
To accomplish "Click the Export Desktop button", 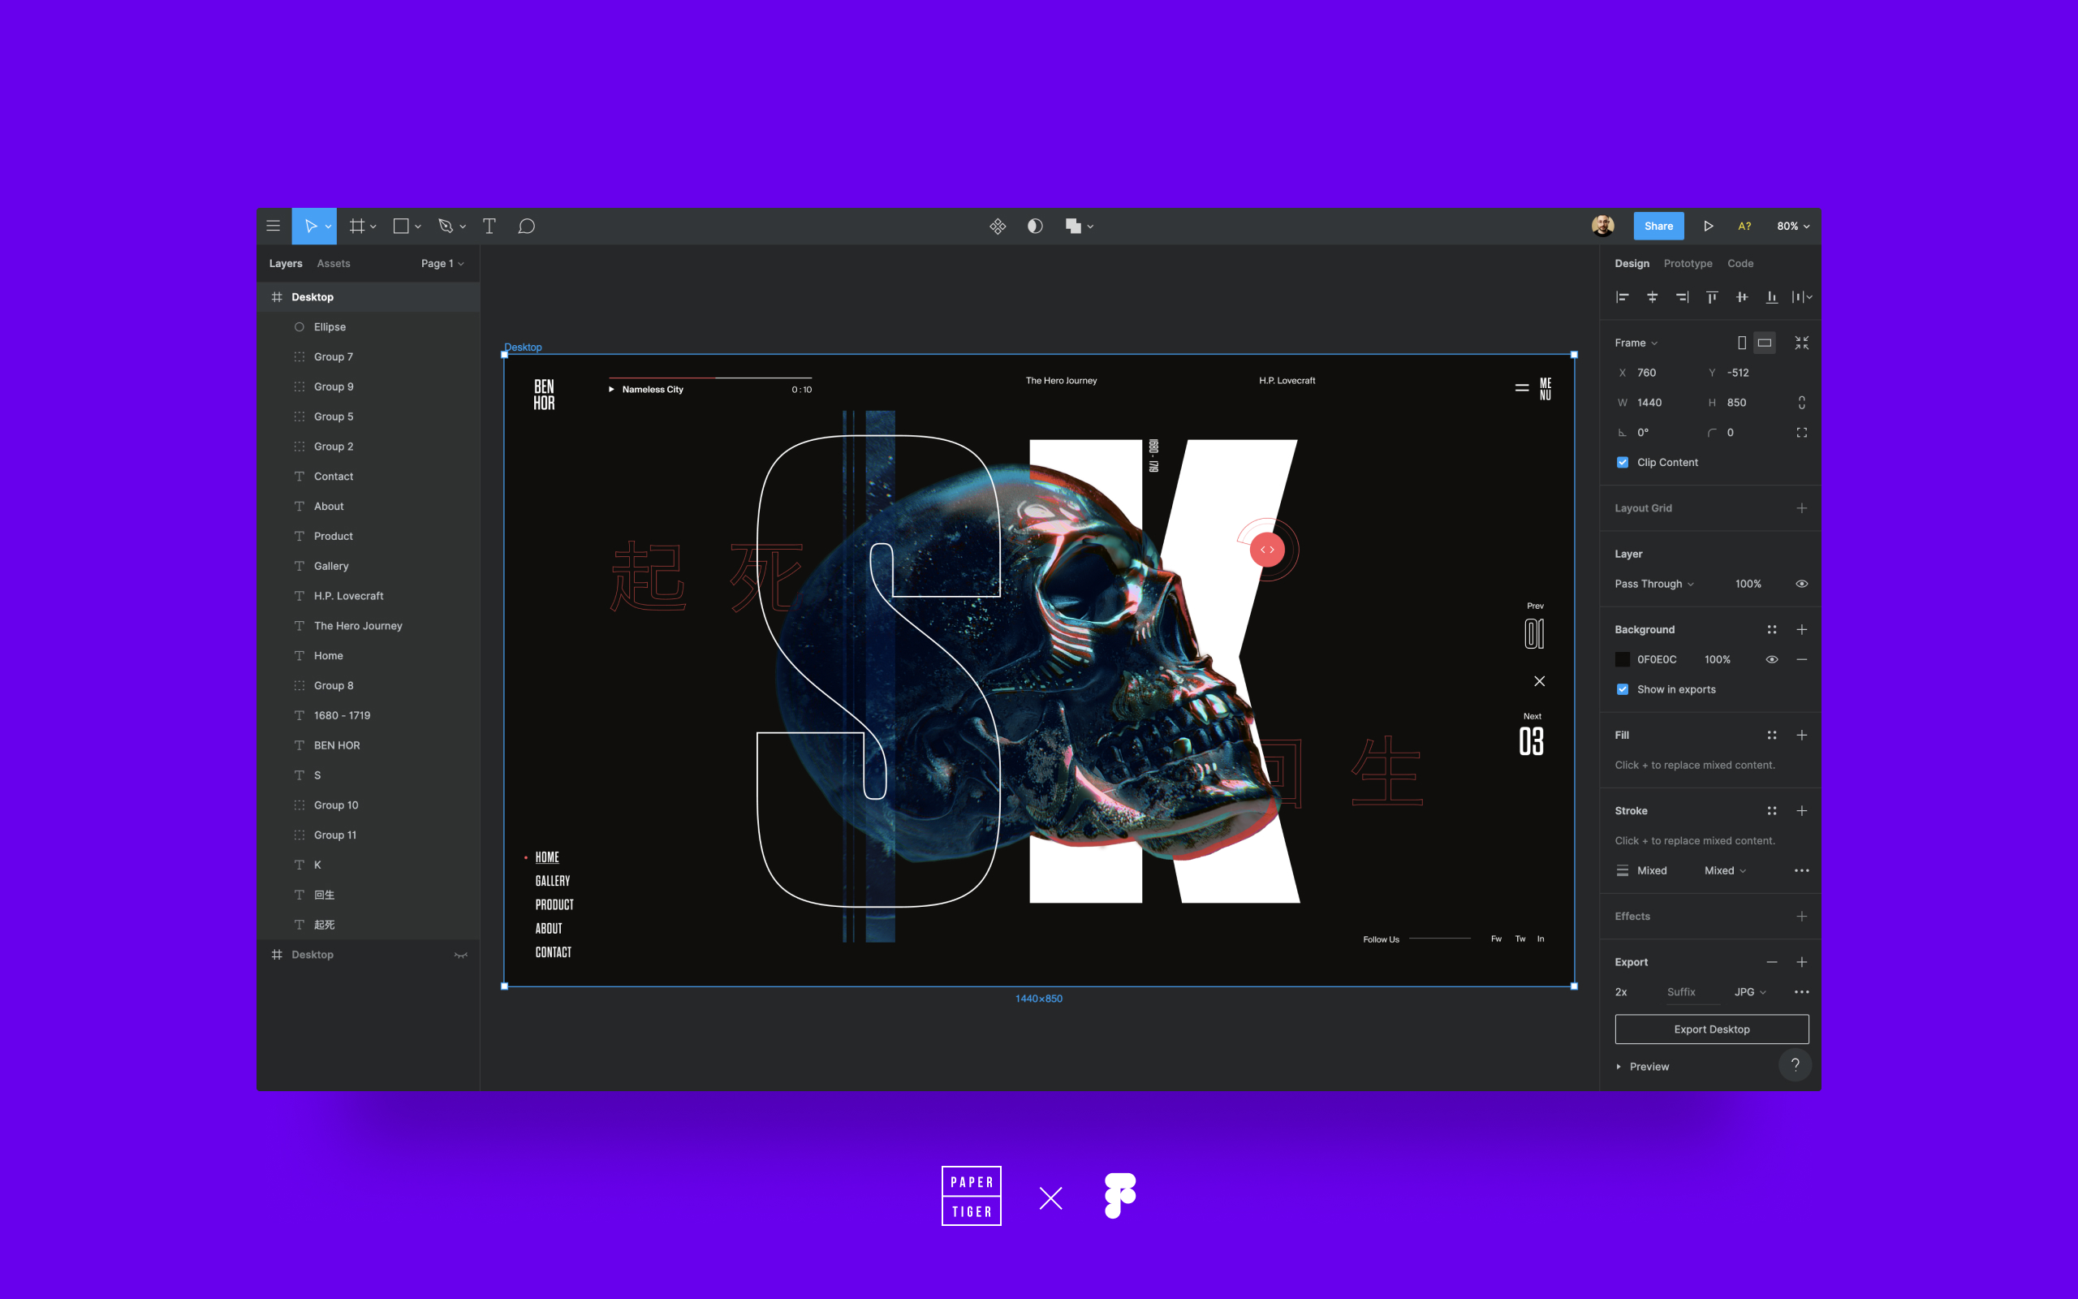I will [x=1713, y=1028].
